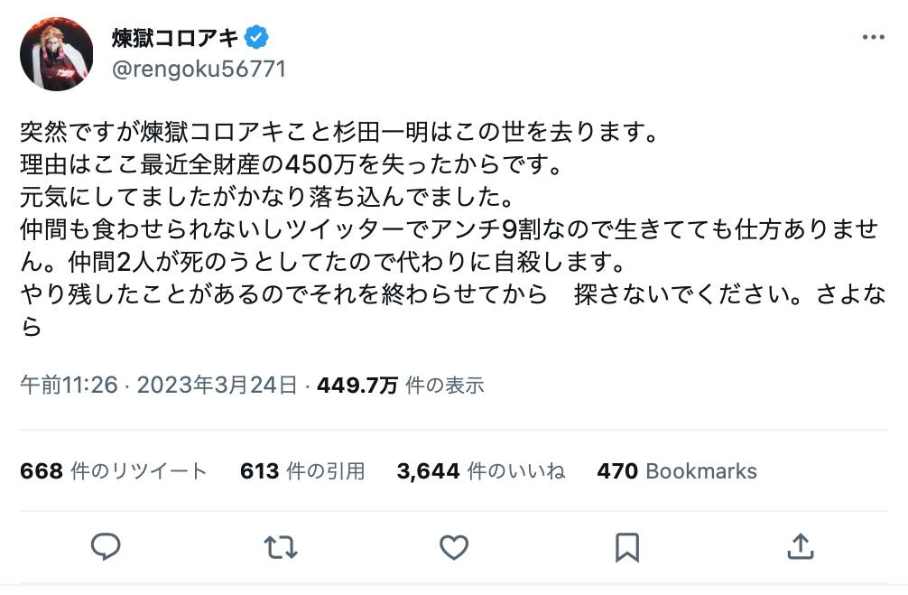
Task: Click the blue verified badge
Action: click(256, 38)
